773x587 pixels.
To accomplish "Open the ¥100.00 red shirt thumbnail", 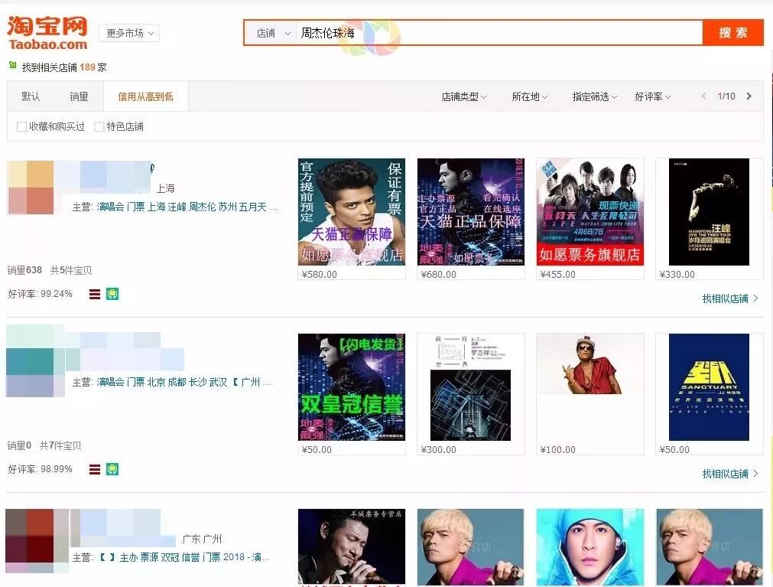I will click(590, 364).
